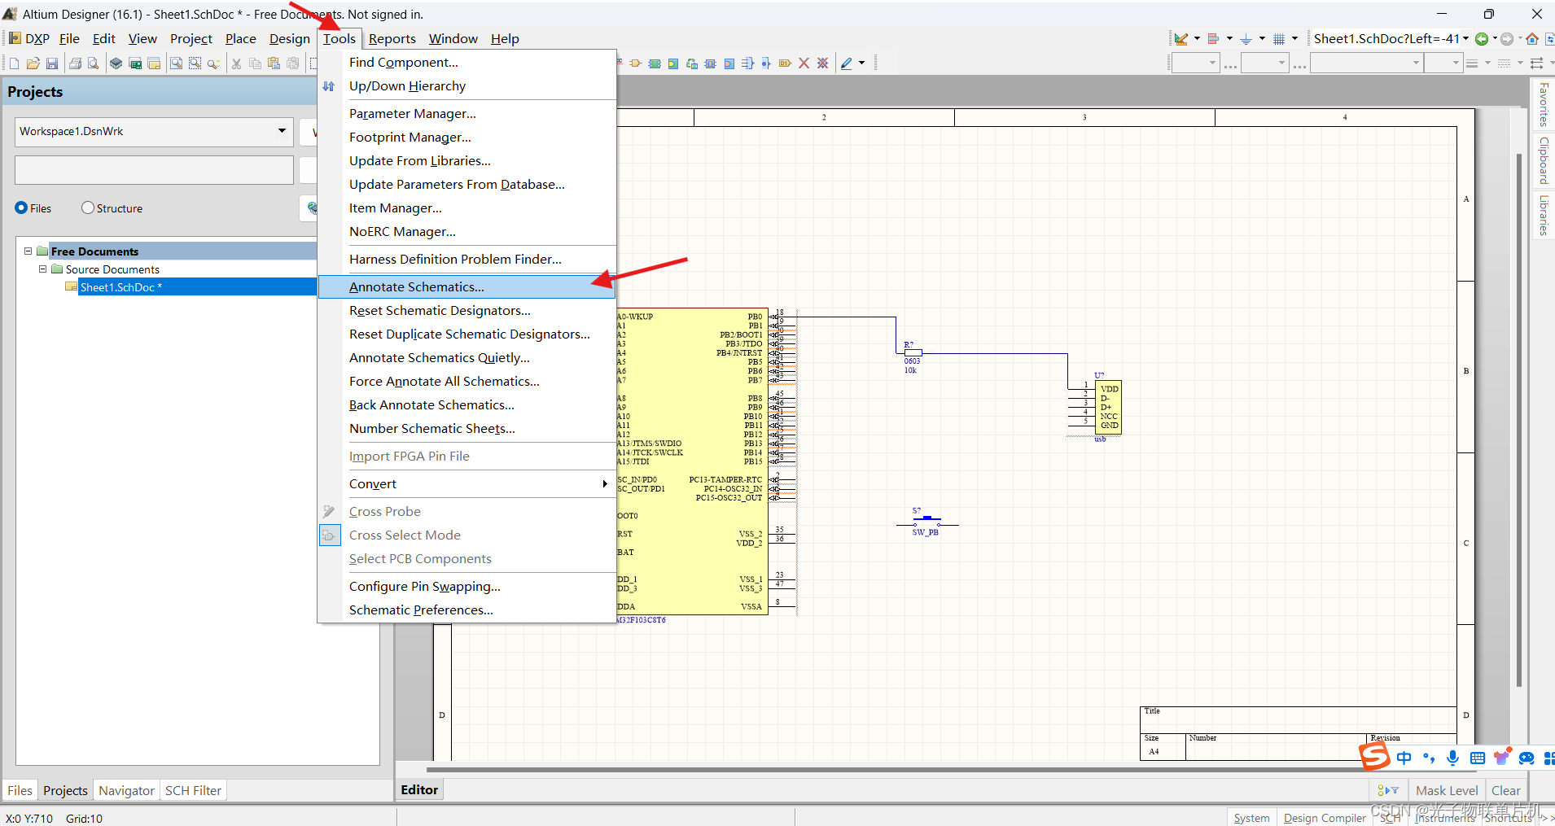Open the grids dropdown arrow
Screen dimensions: 1555x826
click(1294, 38)
